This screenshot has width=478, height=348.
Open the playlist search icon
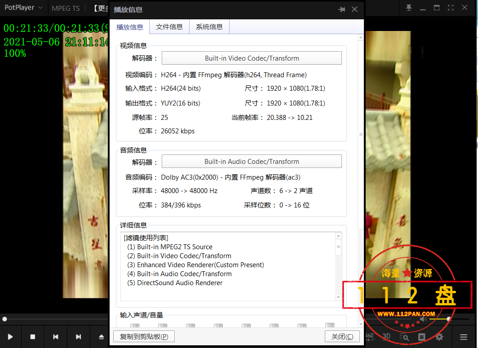pyautogui.click(x=404, y=337)
